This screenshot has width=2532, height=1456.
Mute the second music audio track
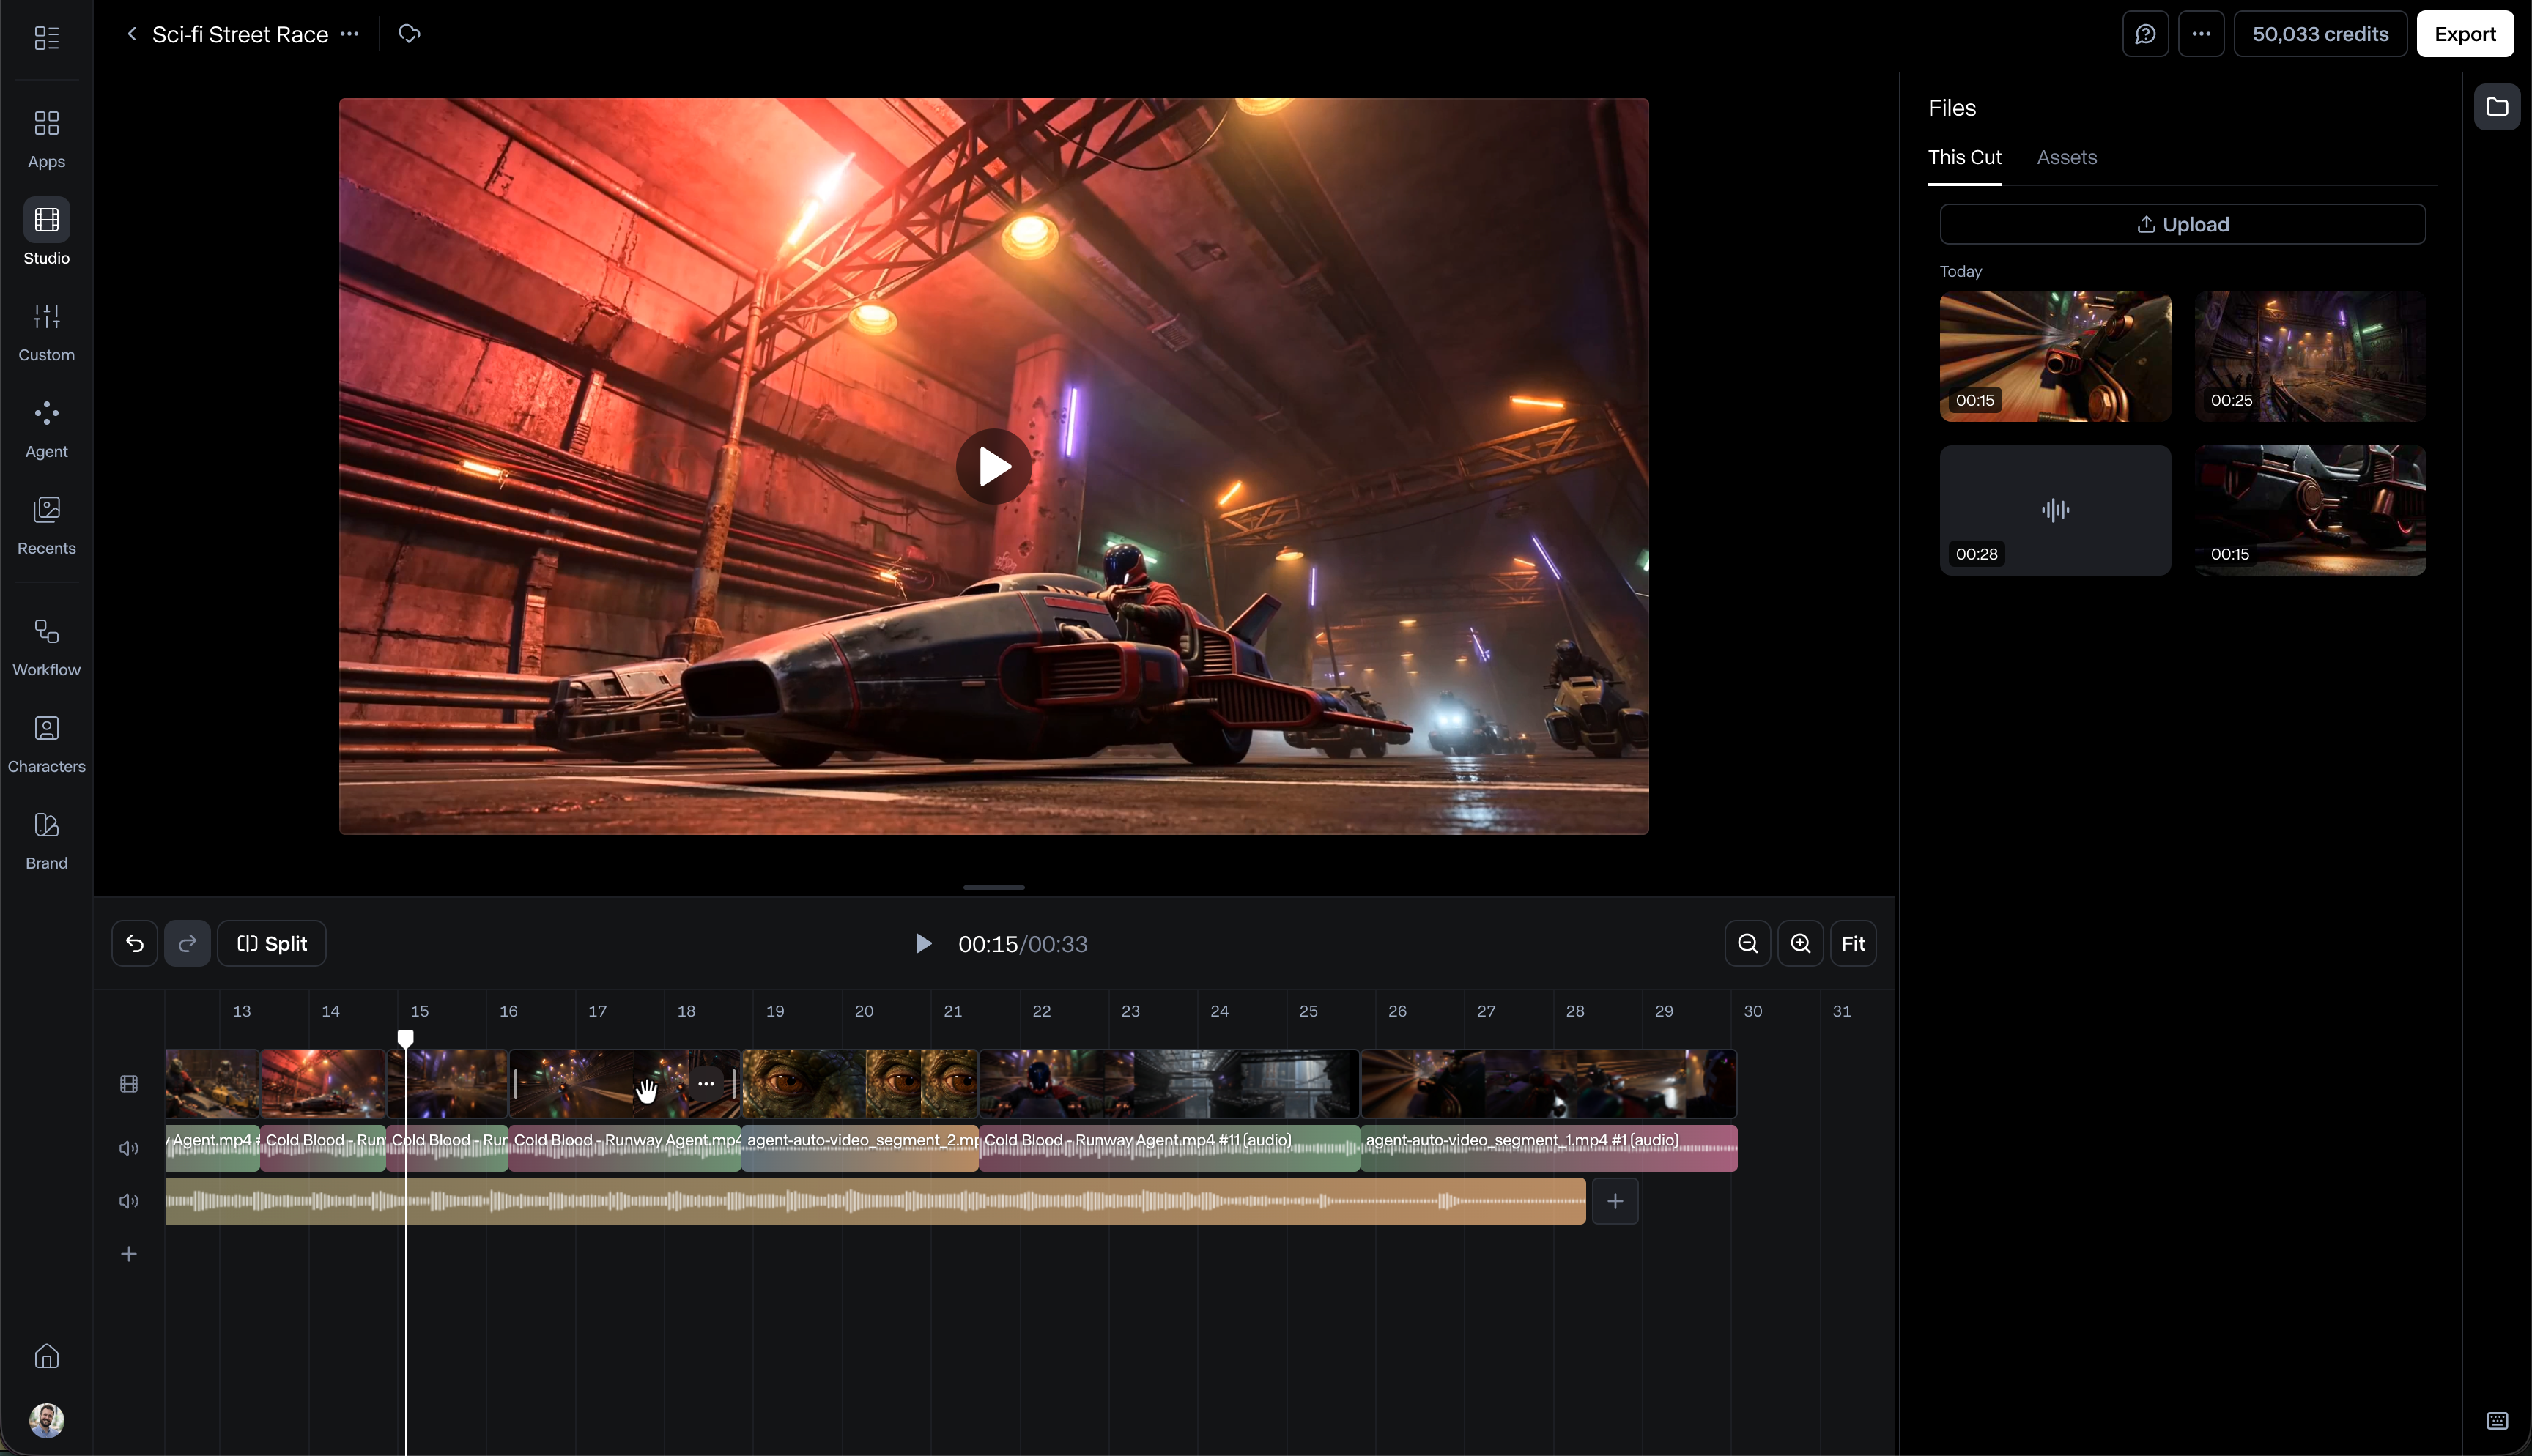tap(129, 1201)
